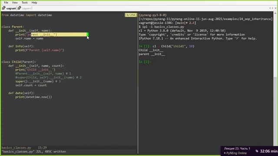Open the Help menu
Screen dimensions: 278x156
click(34, 3)
